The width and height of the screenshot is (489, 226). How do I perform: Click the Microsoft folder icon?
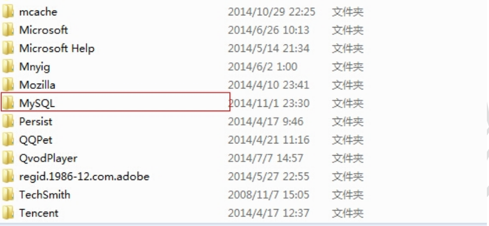click(x=8, y=30)
